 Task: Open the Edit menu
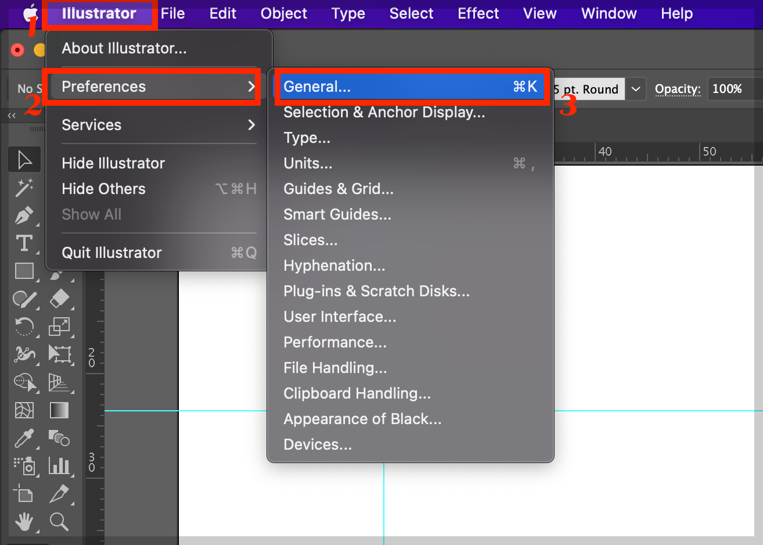click(x=223, y=13)
